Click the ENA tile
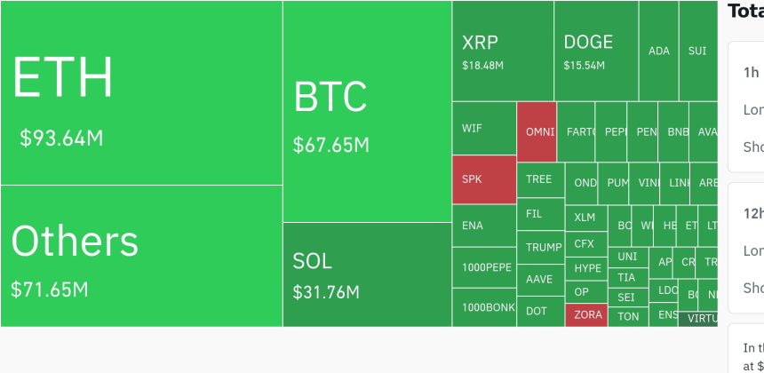Screen dimensions: 764x373 point(483,226)
